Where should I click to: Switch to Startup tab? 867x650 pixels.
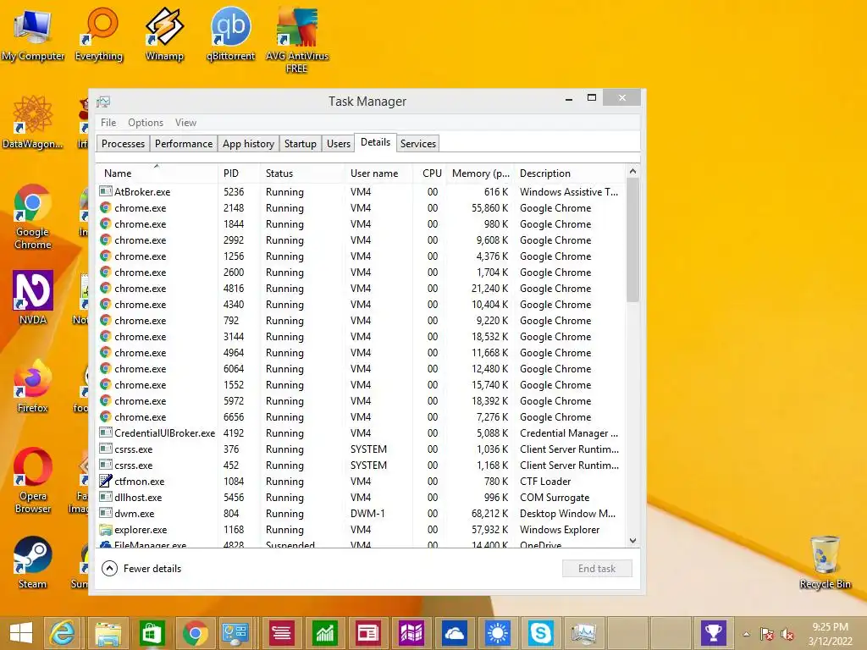[301, 144]
